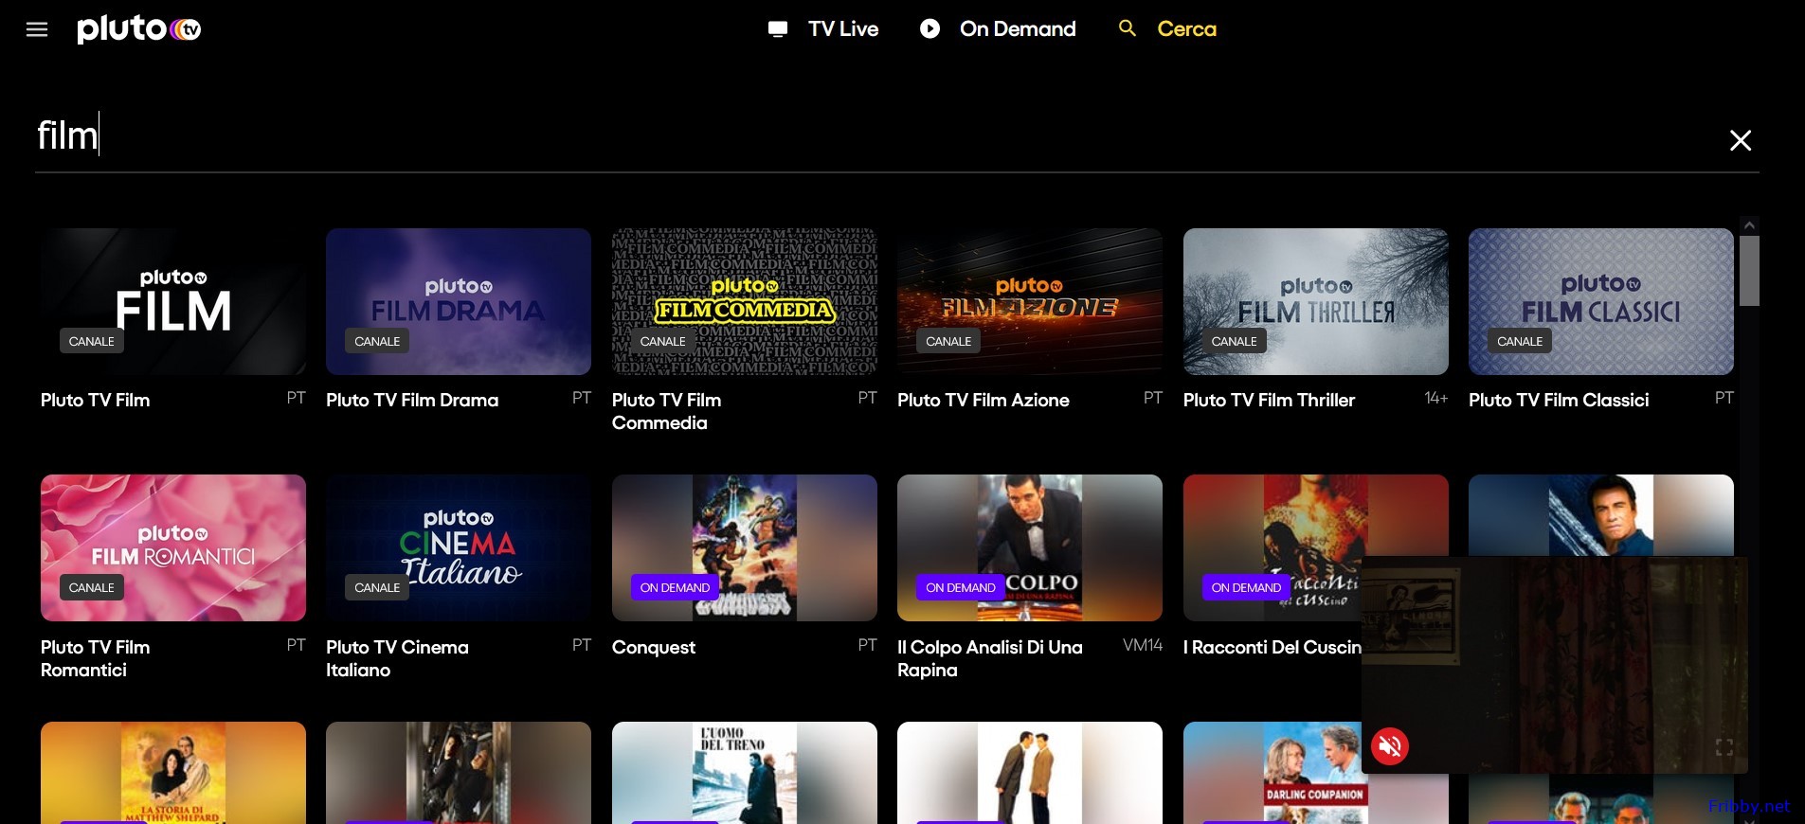Click ON DEMAND badge on Il Colpo

coord(961,587)
